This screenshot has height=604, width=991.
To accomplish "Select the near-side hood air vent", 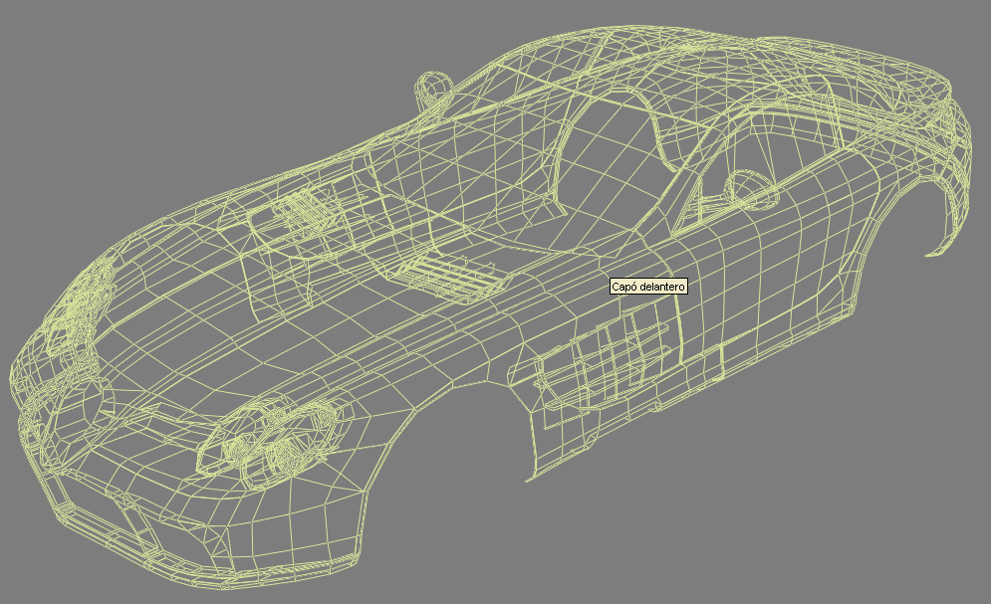I will tap(448, 277).
